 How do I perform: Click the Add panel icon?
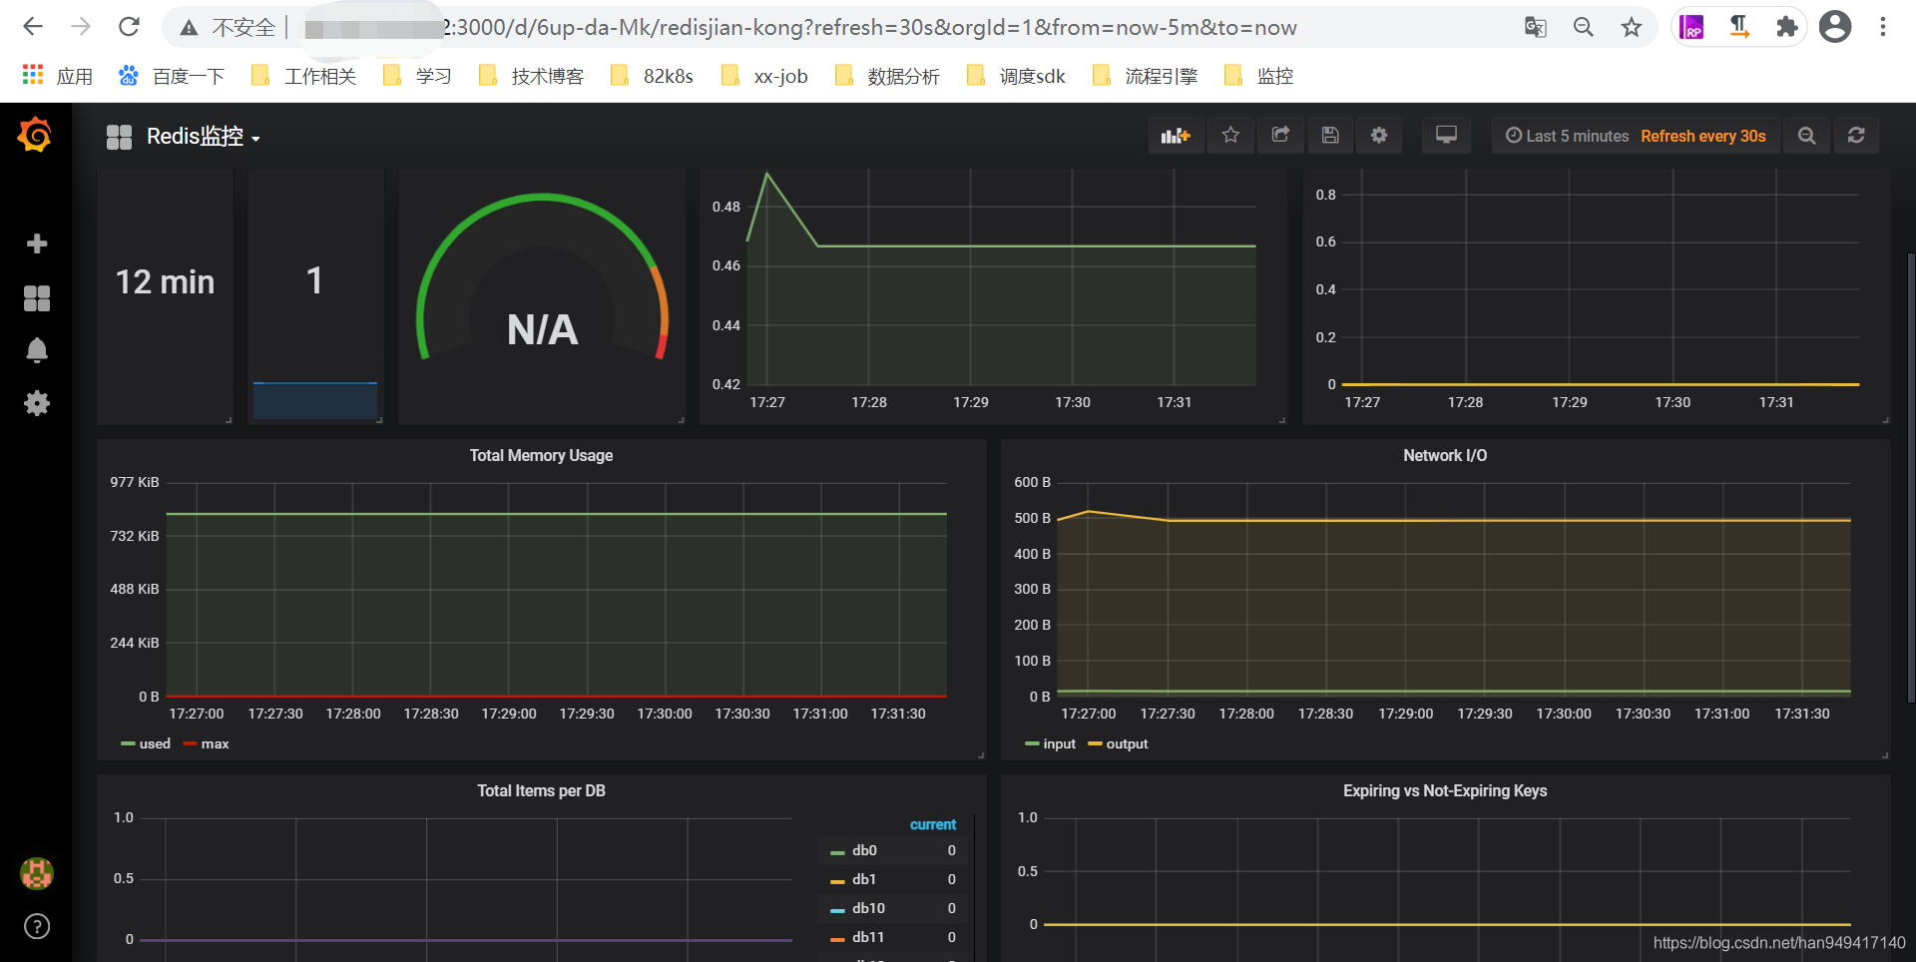(1176, 136)
